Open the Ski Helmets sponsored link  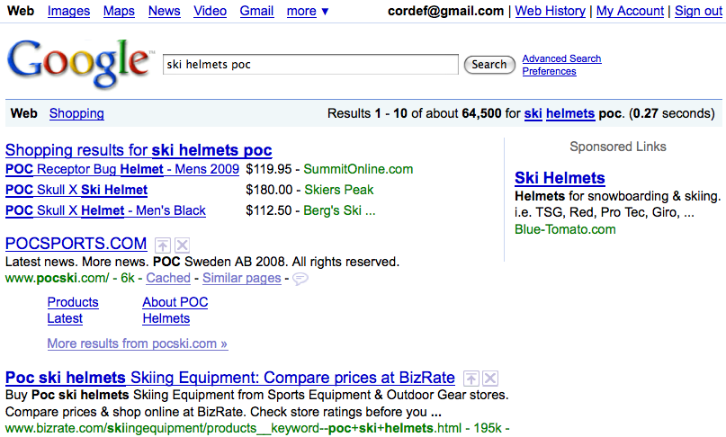pyautogui.click(x=560, y=178)
